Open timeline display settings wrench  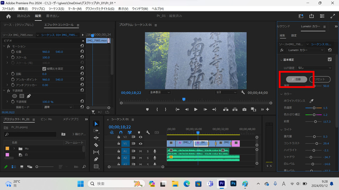(x=148, y=133)
